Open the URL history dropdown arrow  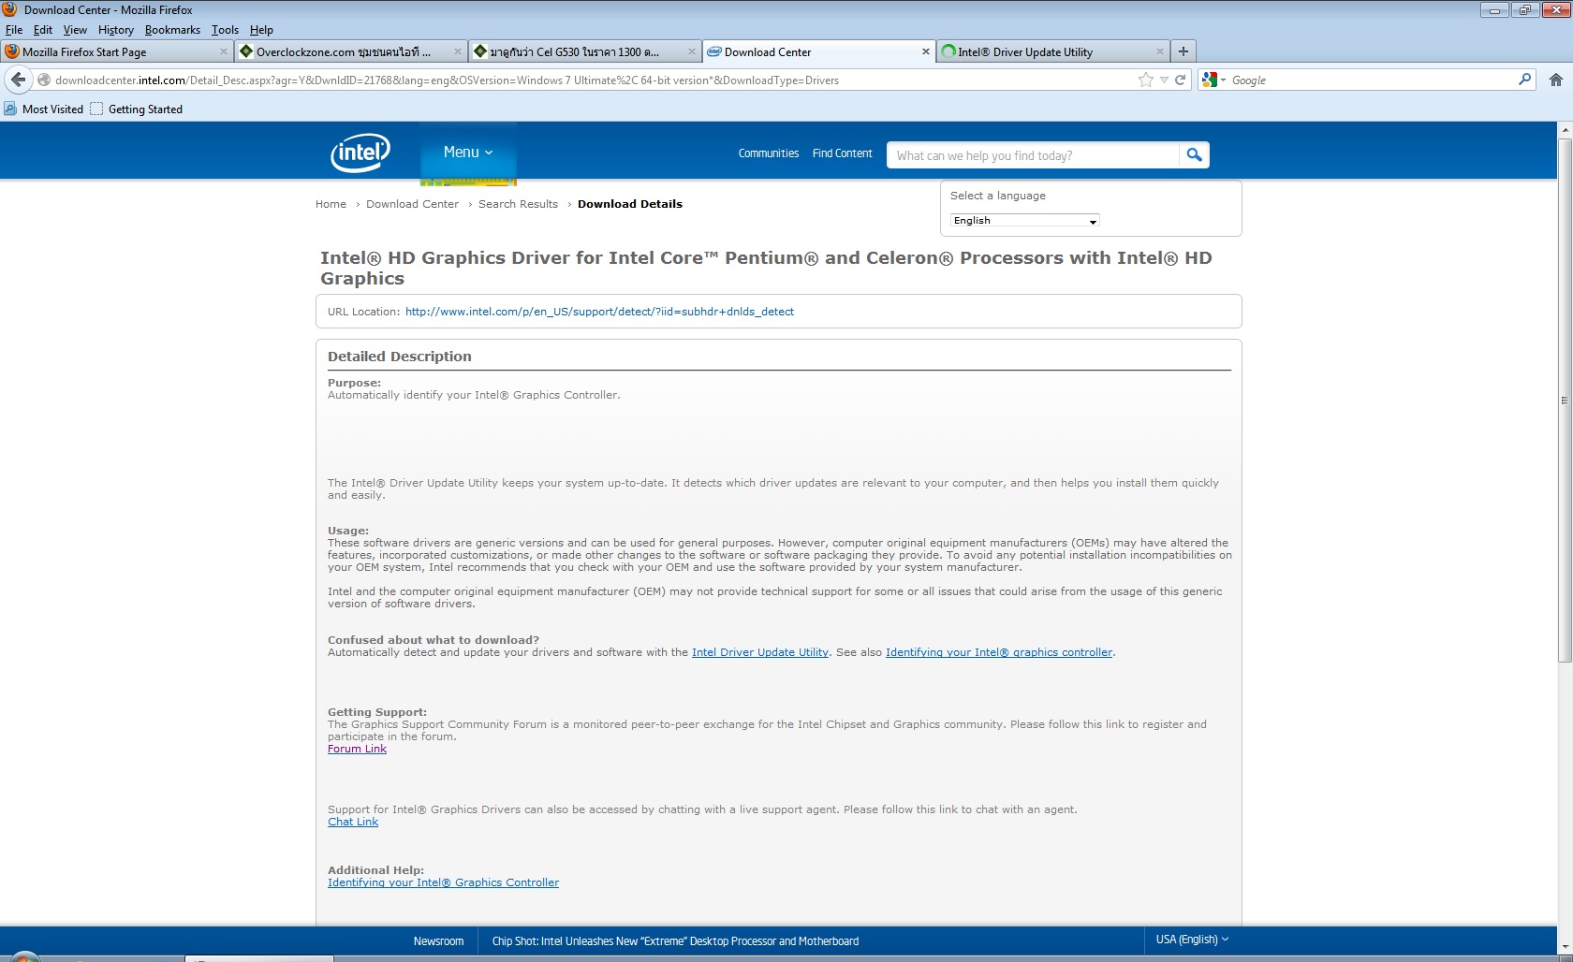(x=1164, y=80)
